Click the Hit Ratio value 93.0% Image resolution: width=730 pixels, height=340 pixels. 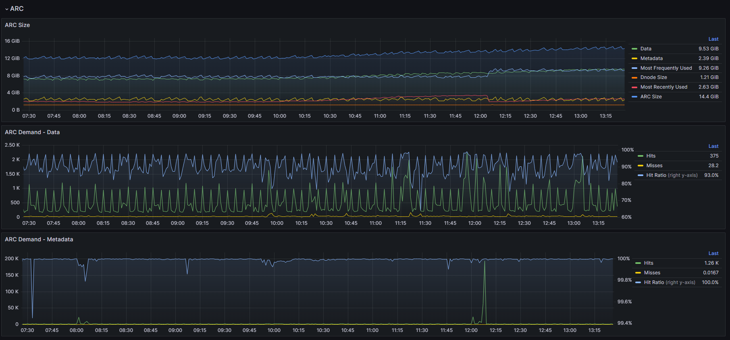pos(711,175)
